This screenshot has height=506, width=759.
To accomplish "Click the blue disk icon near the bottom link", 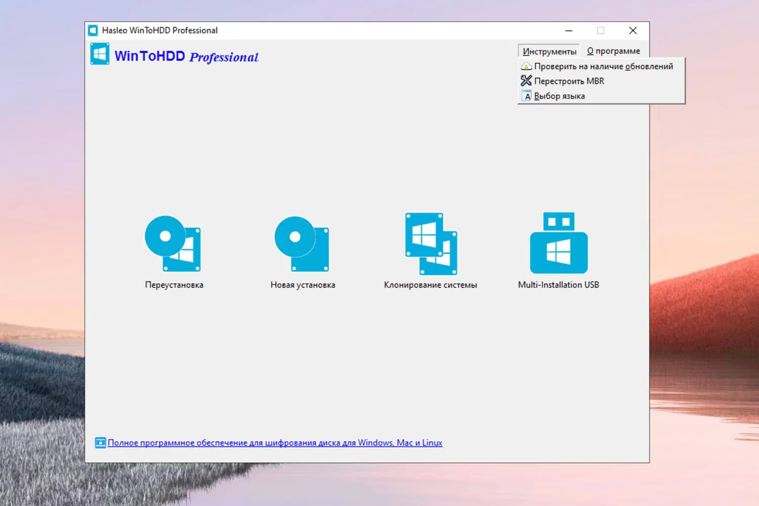I will [x=100, y=442].
